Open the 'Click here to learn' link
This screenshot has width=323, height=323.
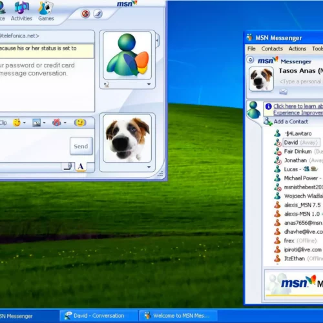tap(298, 109)
